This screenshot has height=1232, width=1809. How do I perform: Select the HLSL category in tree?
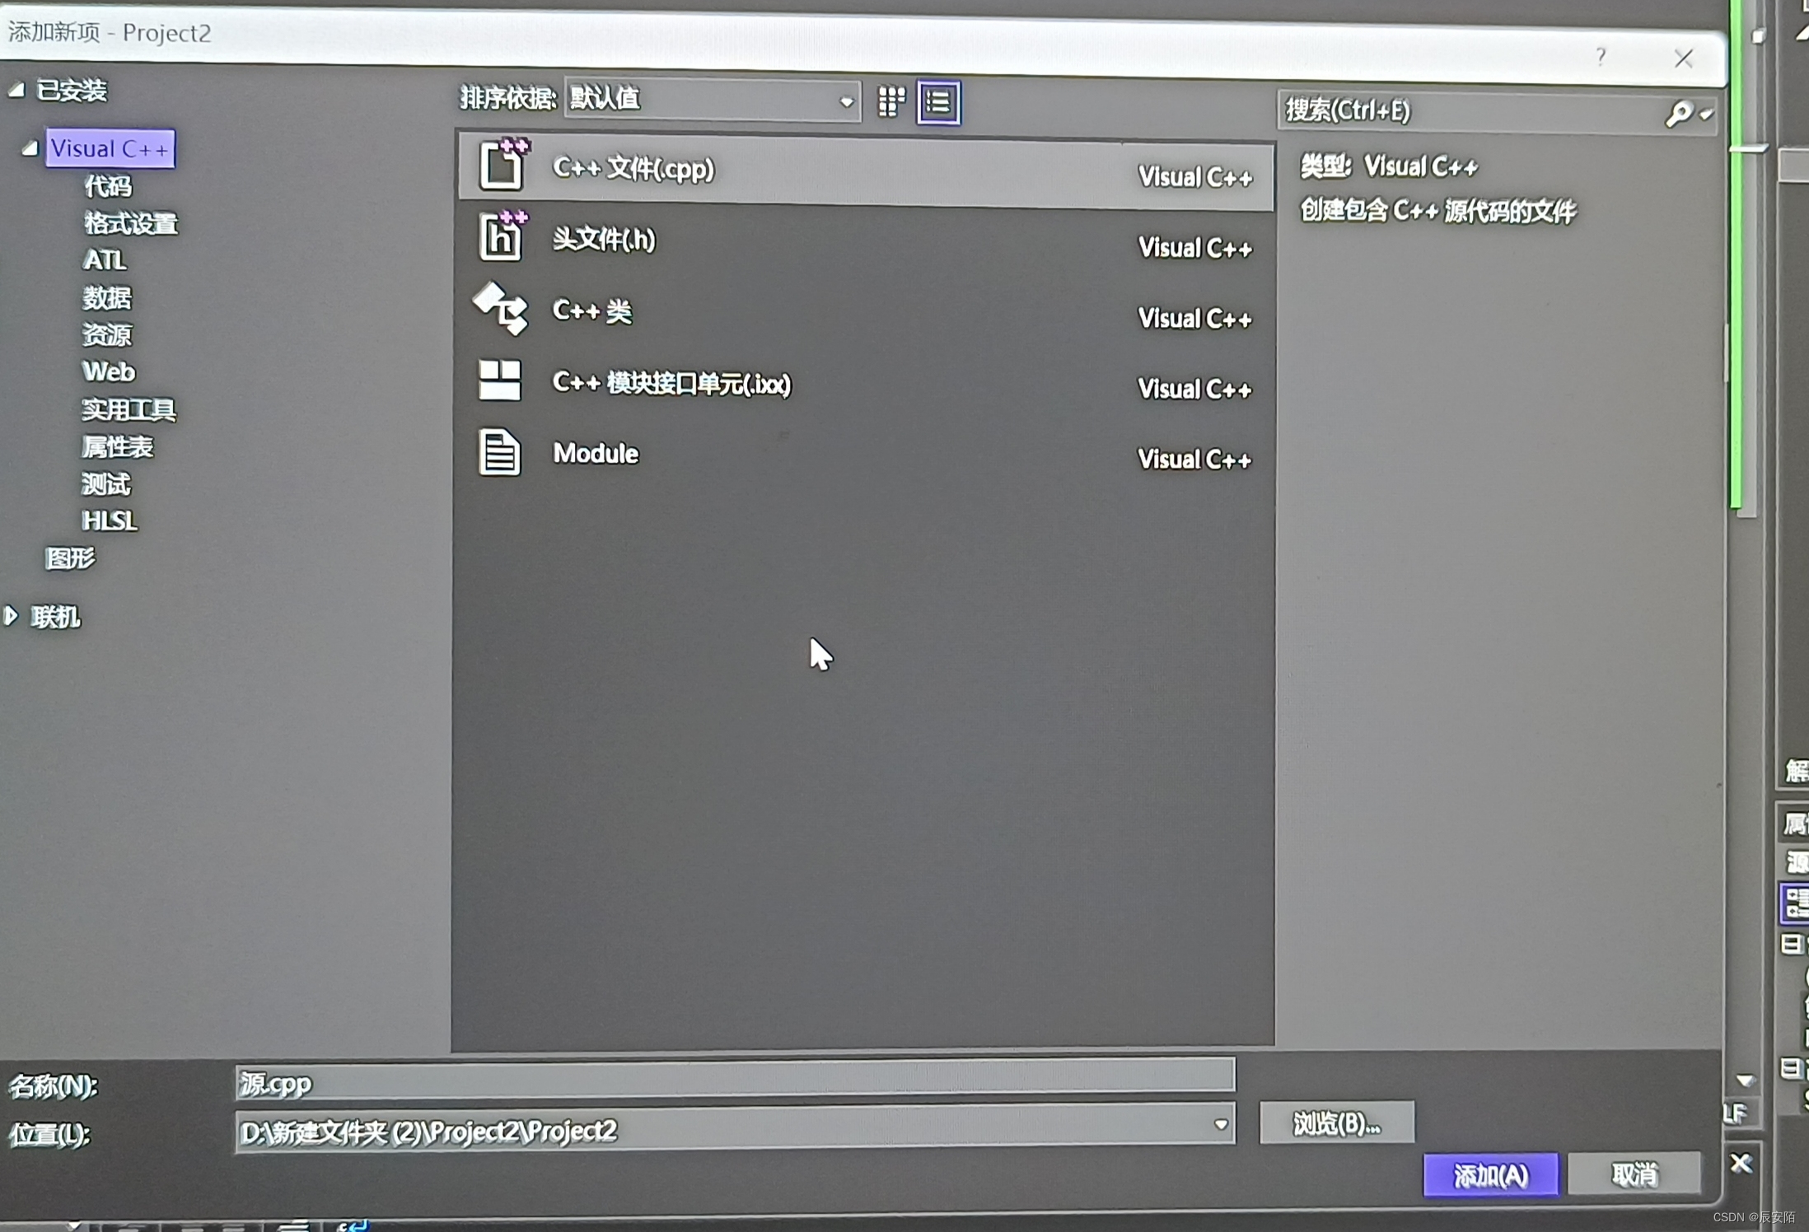click(x=110, y=520)
